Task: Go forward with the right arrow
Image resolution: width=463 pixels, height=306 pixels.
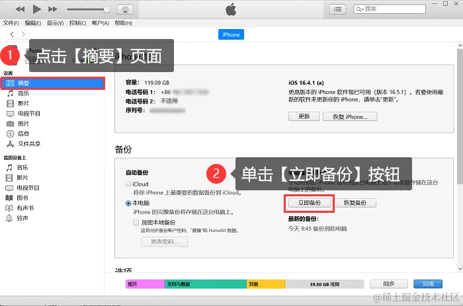Action: [23, 34]
